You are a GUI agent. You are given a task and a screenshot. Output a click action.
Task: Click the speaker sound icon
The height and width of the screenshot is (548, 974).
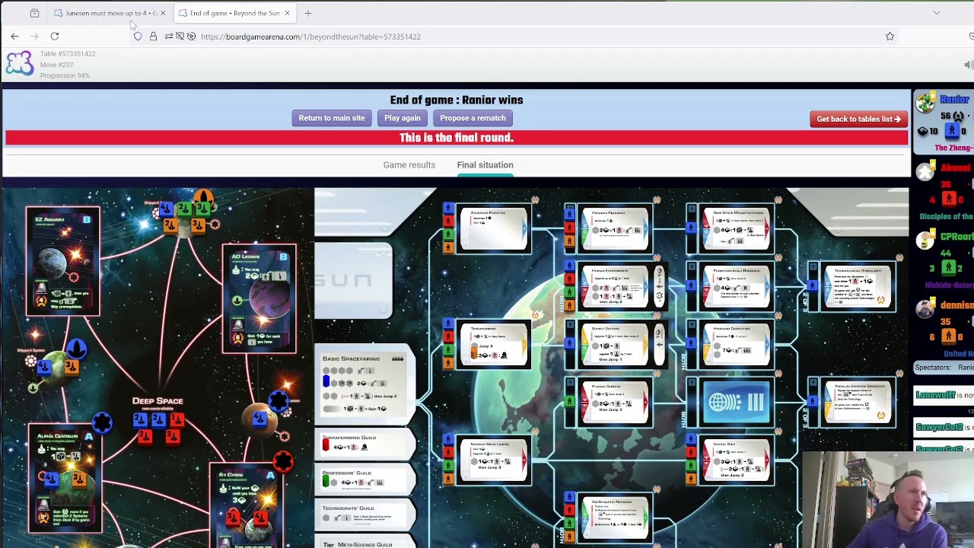tap(969, 65)
